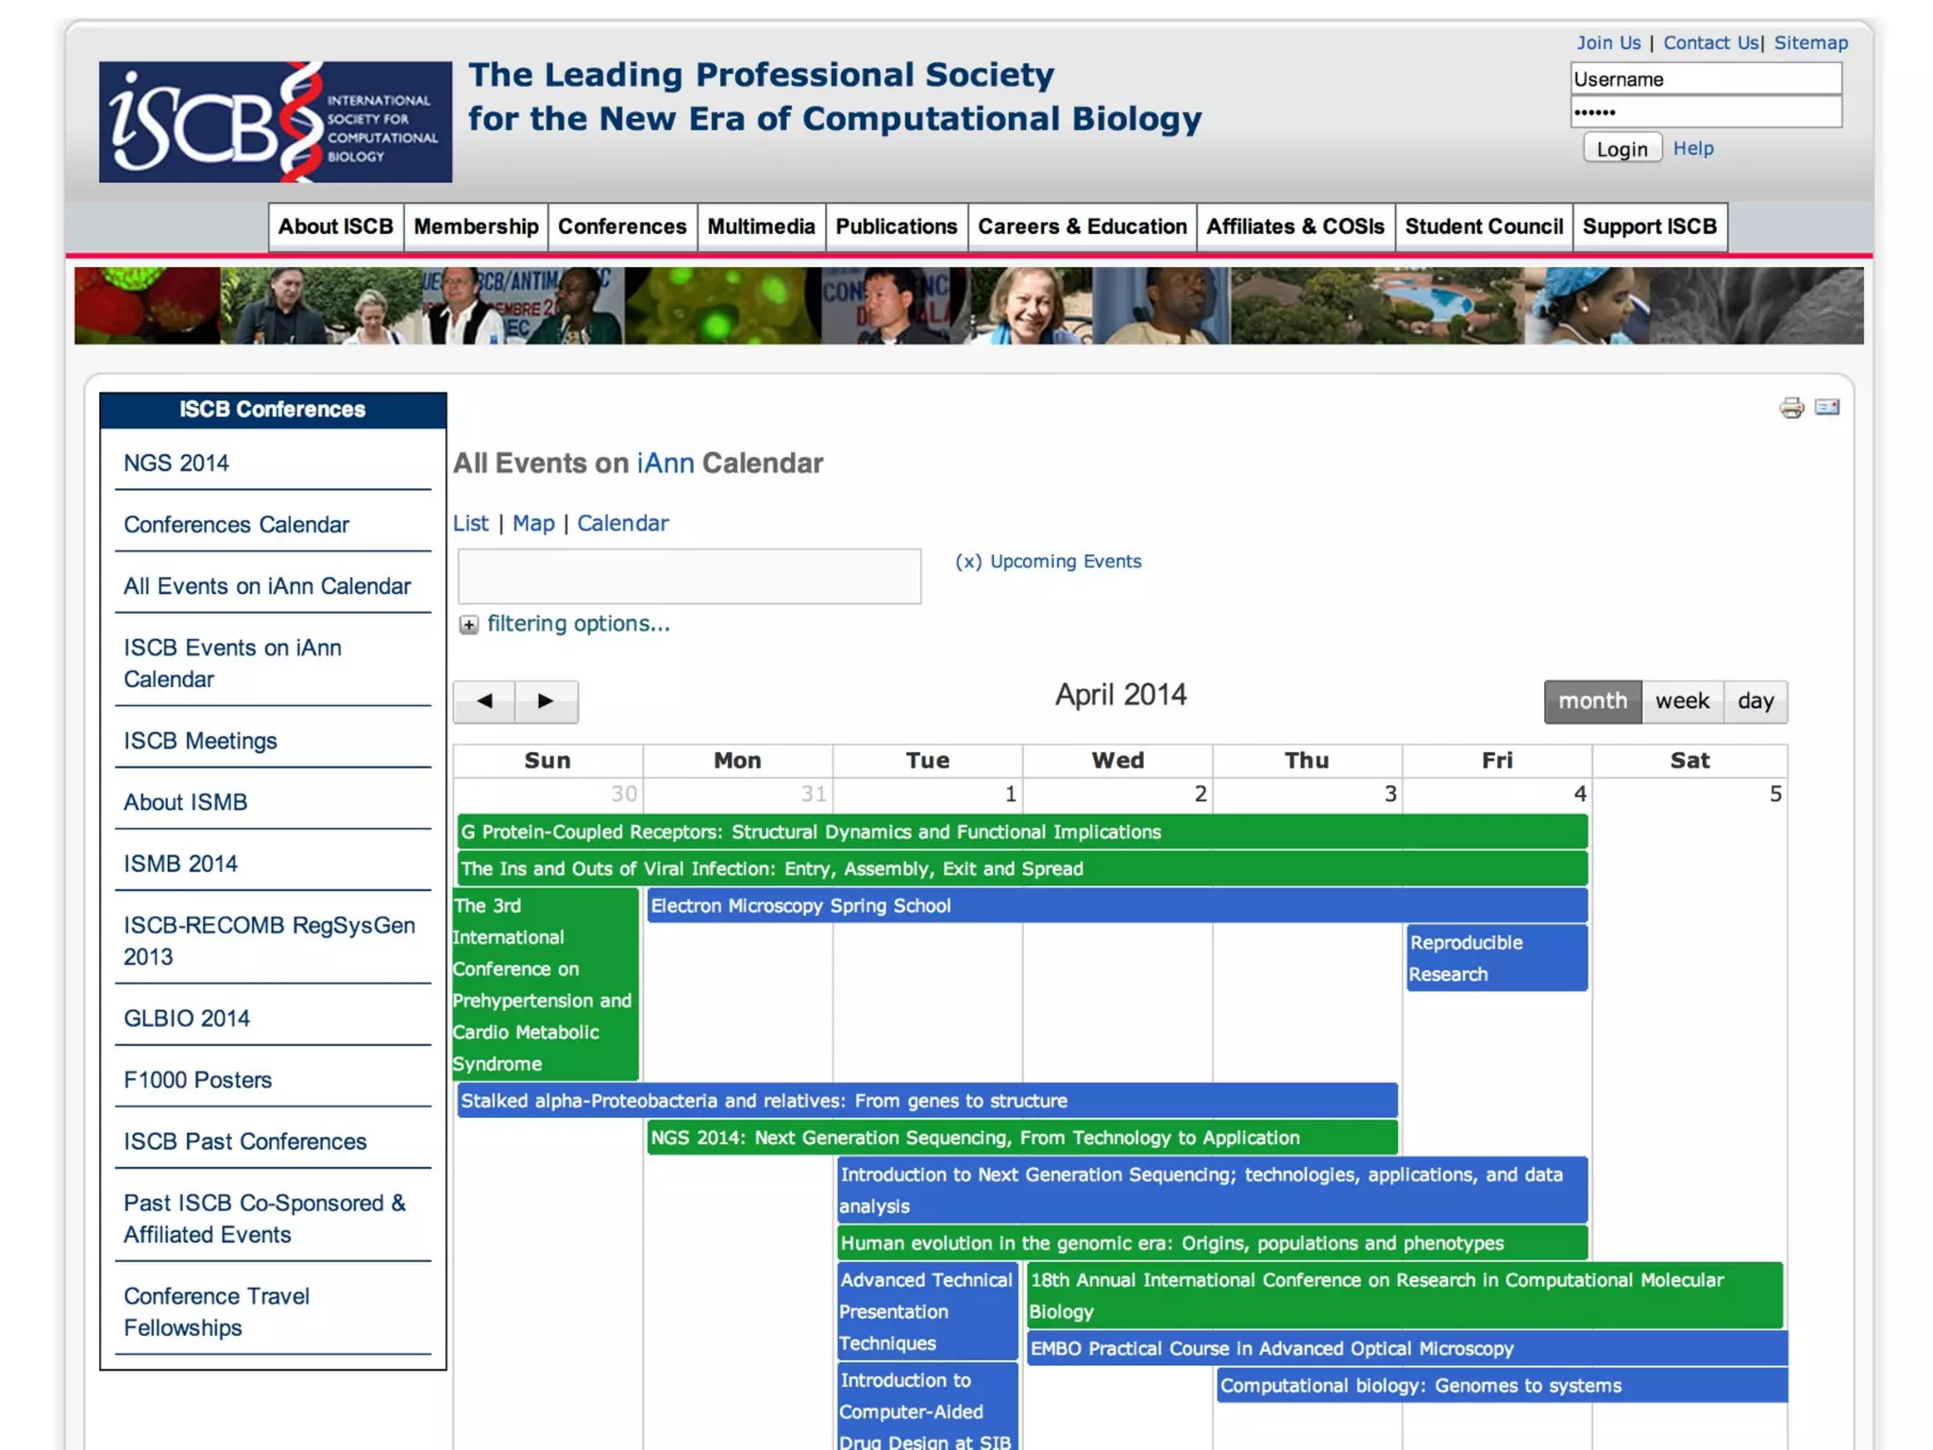Open Electron Microscopy Spring School event

800,906
